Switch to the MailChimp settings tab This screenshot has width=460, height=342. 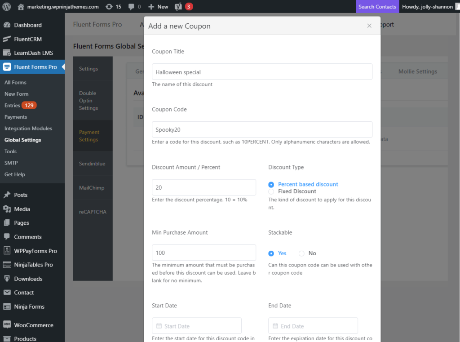93,187
